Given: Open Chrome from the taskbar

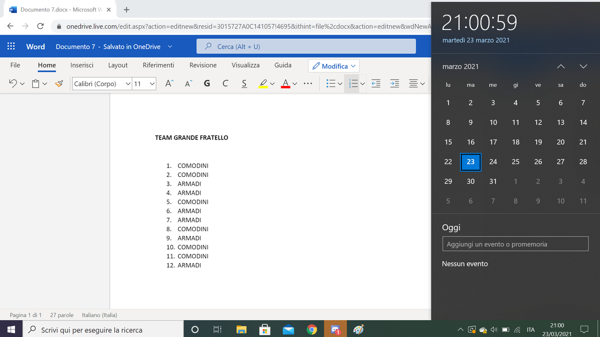Looking at the screenshot, I should pyautogui.click(x=312, y=330).
